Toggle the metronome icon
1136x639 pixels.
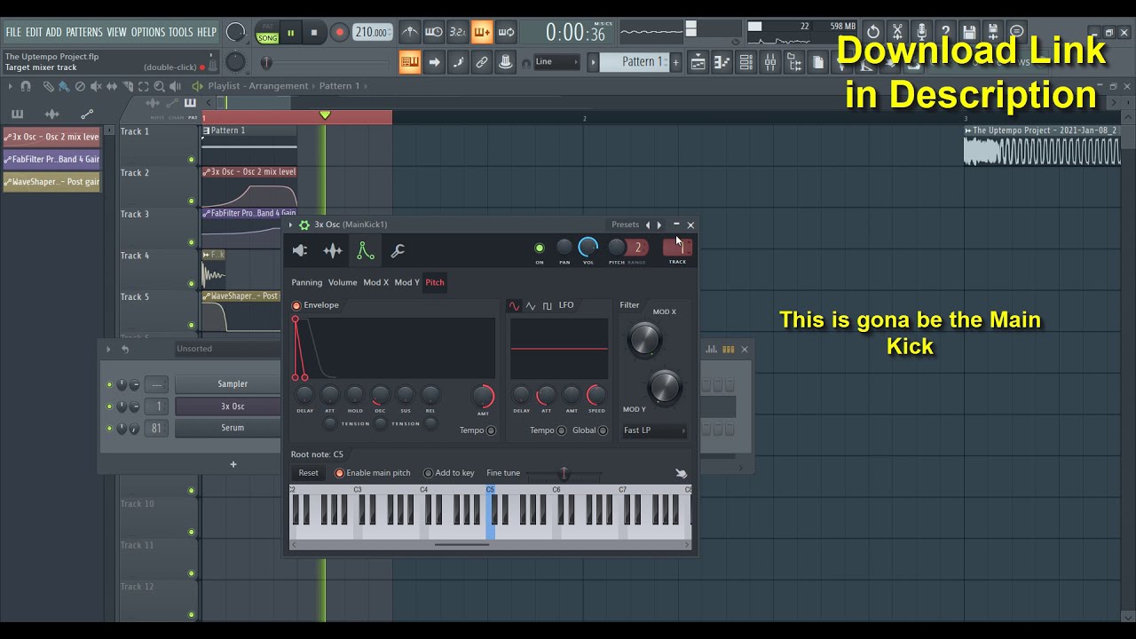point(410,33)
